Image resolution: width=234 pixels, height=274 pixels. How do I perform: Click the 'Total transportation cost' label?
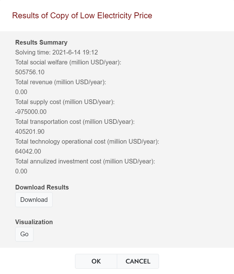[75, 122]
